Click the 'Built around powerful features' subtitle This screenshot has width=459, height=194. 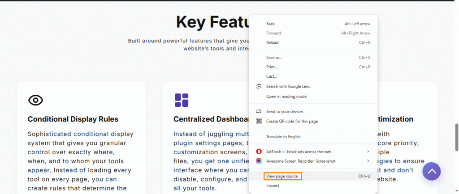click(x=189, y=45)
